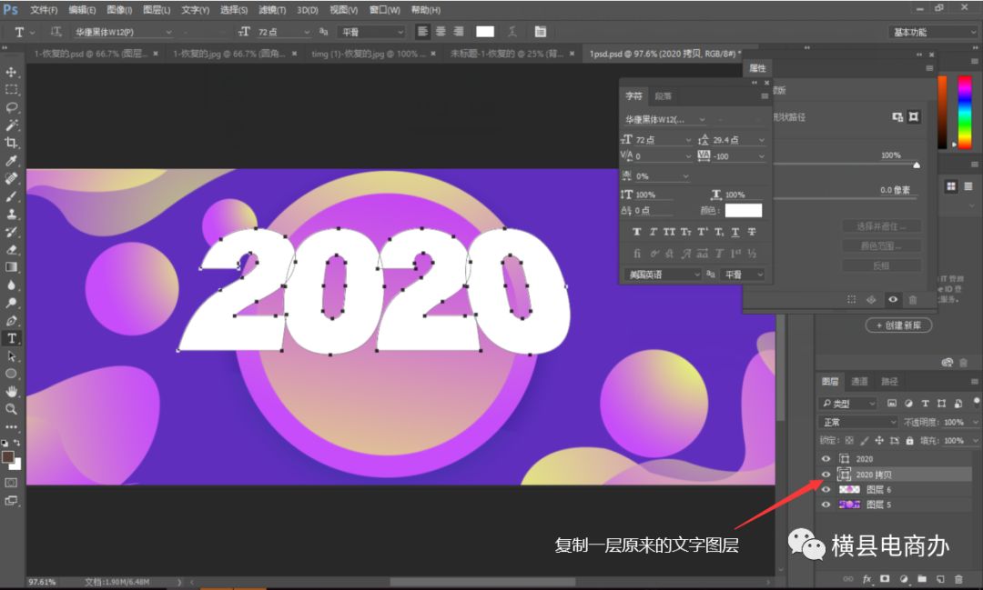Open the 滤镜(T) menu
983x590 pixels.
[x=272, y=10]
